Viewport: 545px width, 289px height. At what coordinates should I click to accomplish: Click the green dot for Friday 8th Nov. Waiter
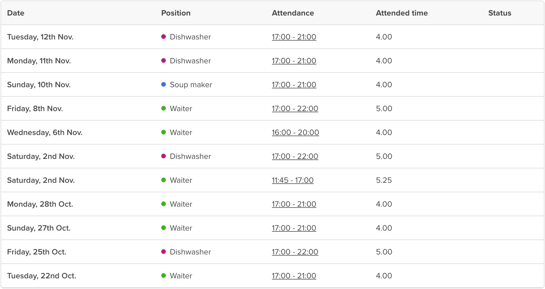pyautogui.click(x=164, y=108)
